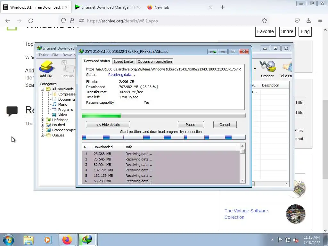Select the Compressed category
Viewport: 328px width, 246px height.
(64, 94)
